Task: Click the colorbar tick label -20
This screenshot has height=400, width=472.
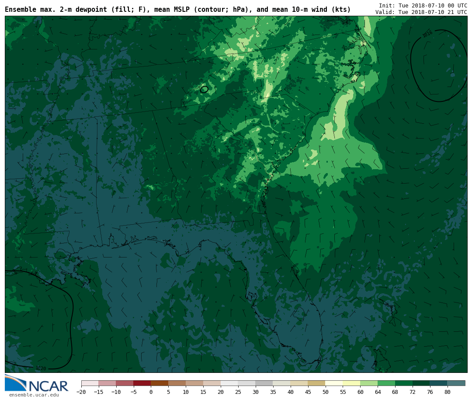Action: [81, 392]
